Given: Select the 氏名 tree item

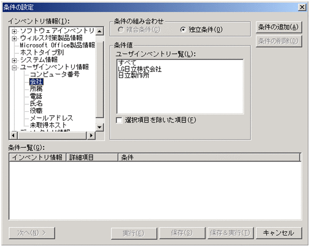Looking at the screenshot, I should point(36,103).
